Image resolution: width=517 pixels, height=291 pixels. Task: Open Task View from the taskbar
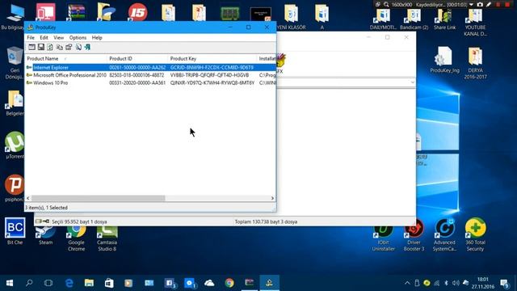(48, 283)
